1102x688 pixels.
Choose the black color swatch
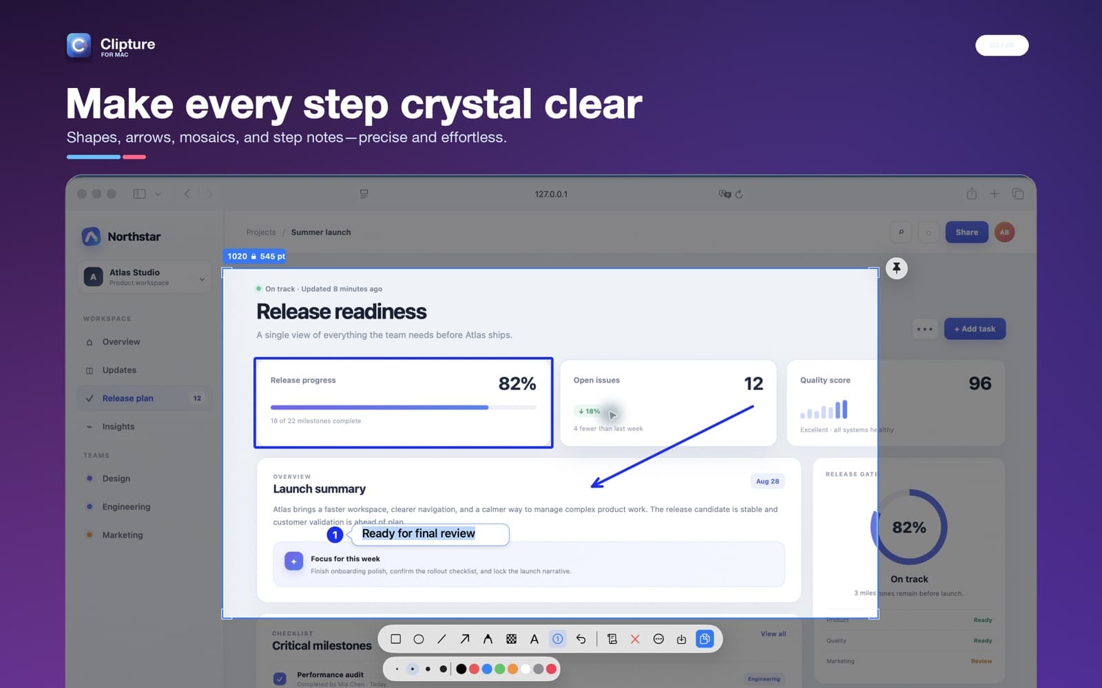pos(461,669)
